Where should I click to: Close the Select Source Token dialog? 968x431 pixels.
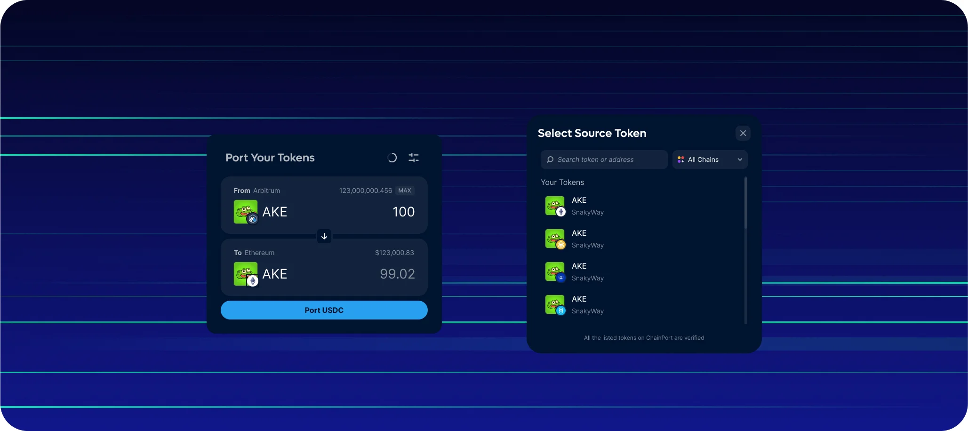[743, 133]
